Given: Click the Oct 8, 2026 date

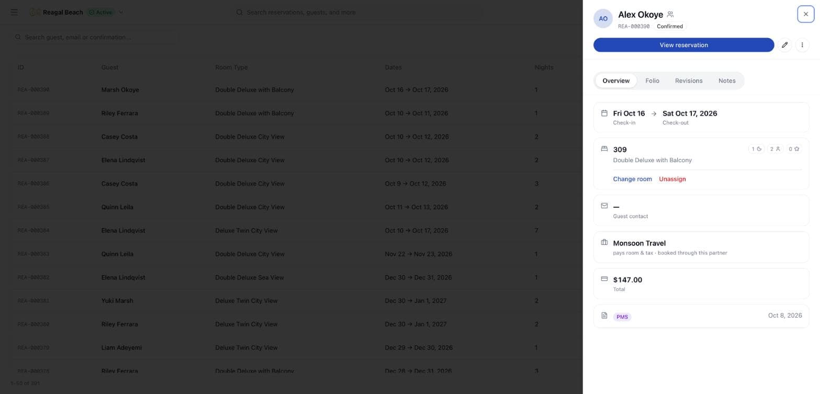Looking at the screenshot, I should pyautogui.click(x=784, y=316).
